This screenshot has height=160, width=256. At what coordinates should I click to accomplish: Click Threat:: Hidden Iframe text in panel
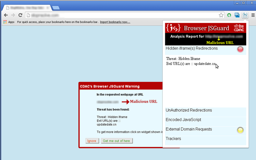(x=183, y=58)
